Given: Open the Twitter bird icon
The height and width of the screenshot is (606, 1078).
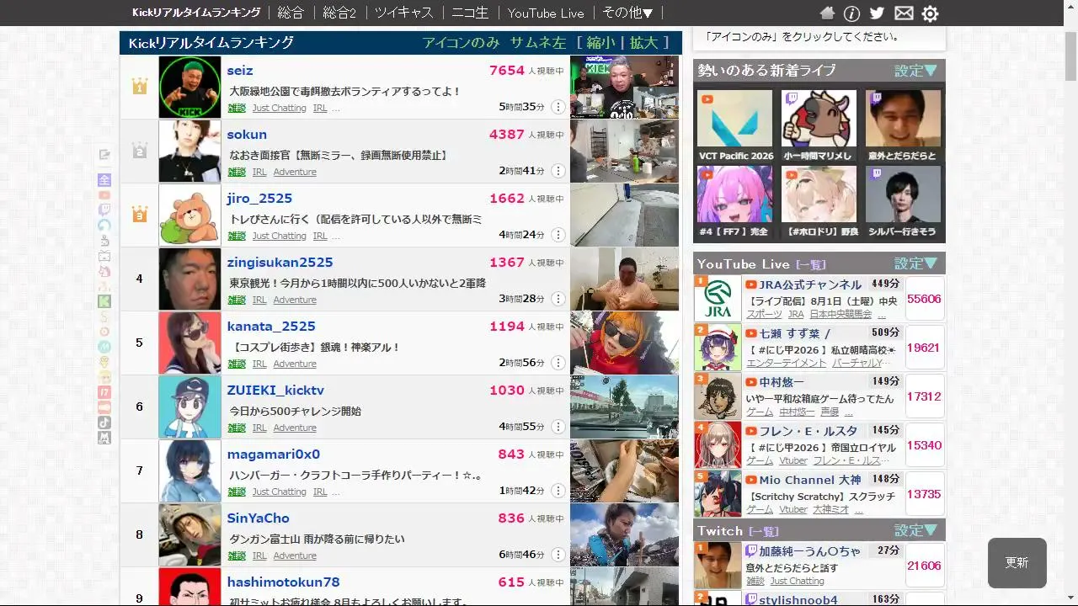Looking at the screenshot, I should tap(877, 13).
